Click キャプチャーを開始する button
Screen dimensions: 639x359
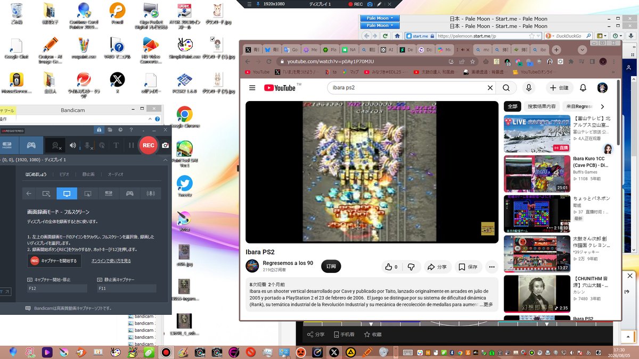(x=54, y=261)
